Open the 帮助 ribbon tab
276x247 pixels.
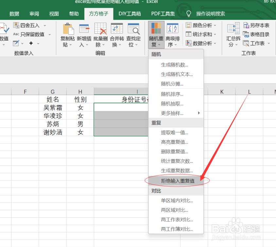[74, 14]
